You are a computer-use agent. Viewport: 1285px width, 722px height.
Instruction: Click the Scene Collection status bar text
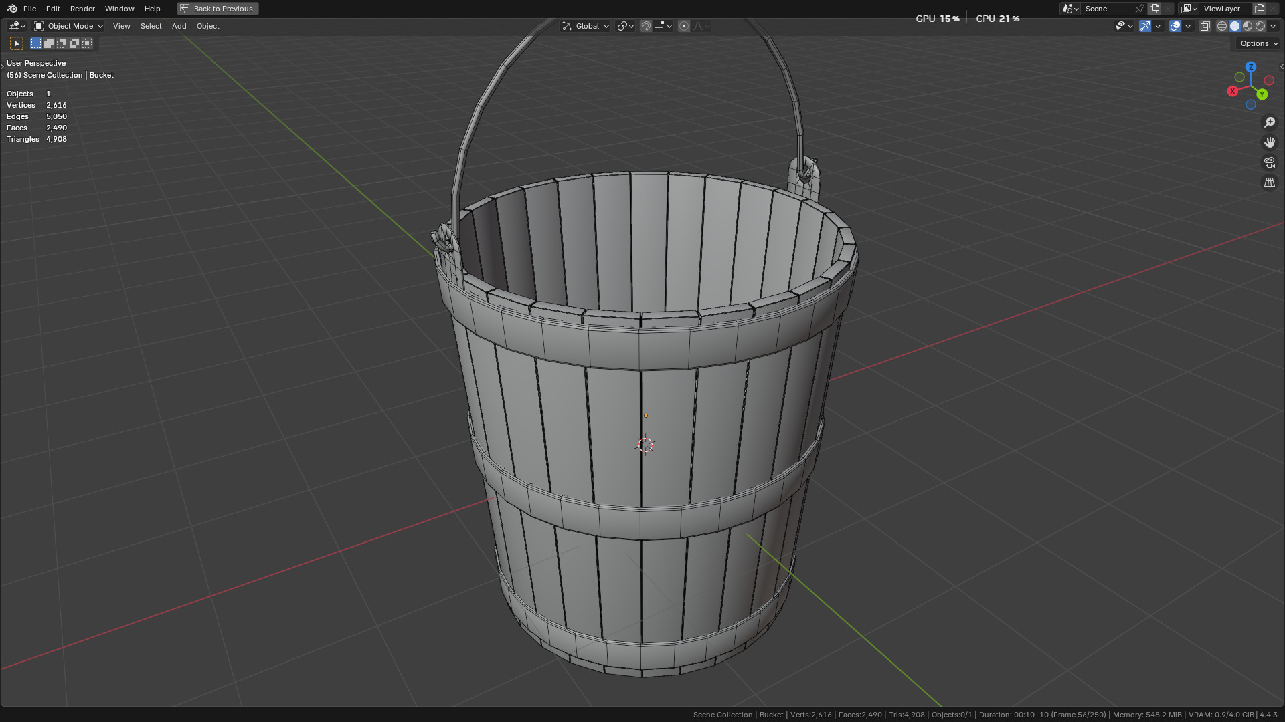723,715
